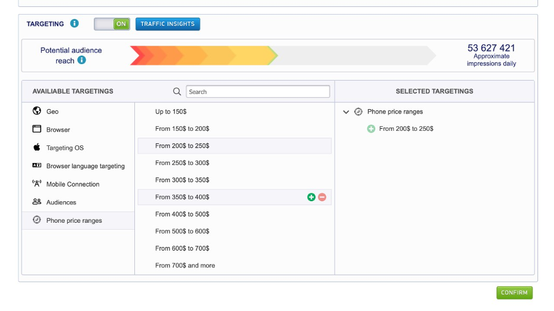Click the Audiences people icon
This screenshot has height=311, width=554.
pos(37,202)
